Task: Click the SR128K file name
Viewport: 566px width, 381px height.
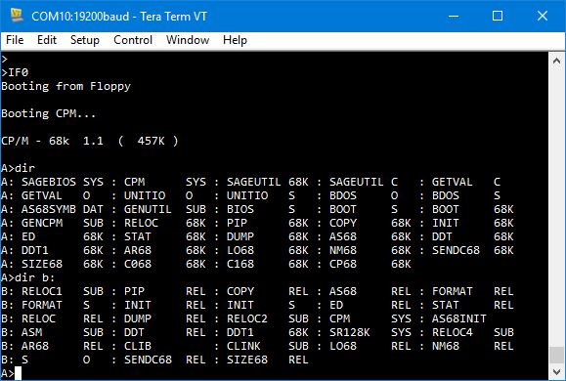Action: pyautogui.click(x=349, y=332)
